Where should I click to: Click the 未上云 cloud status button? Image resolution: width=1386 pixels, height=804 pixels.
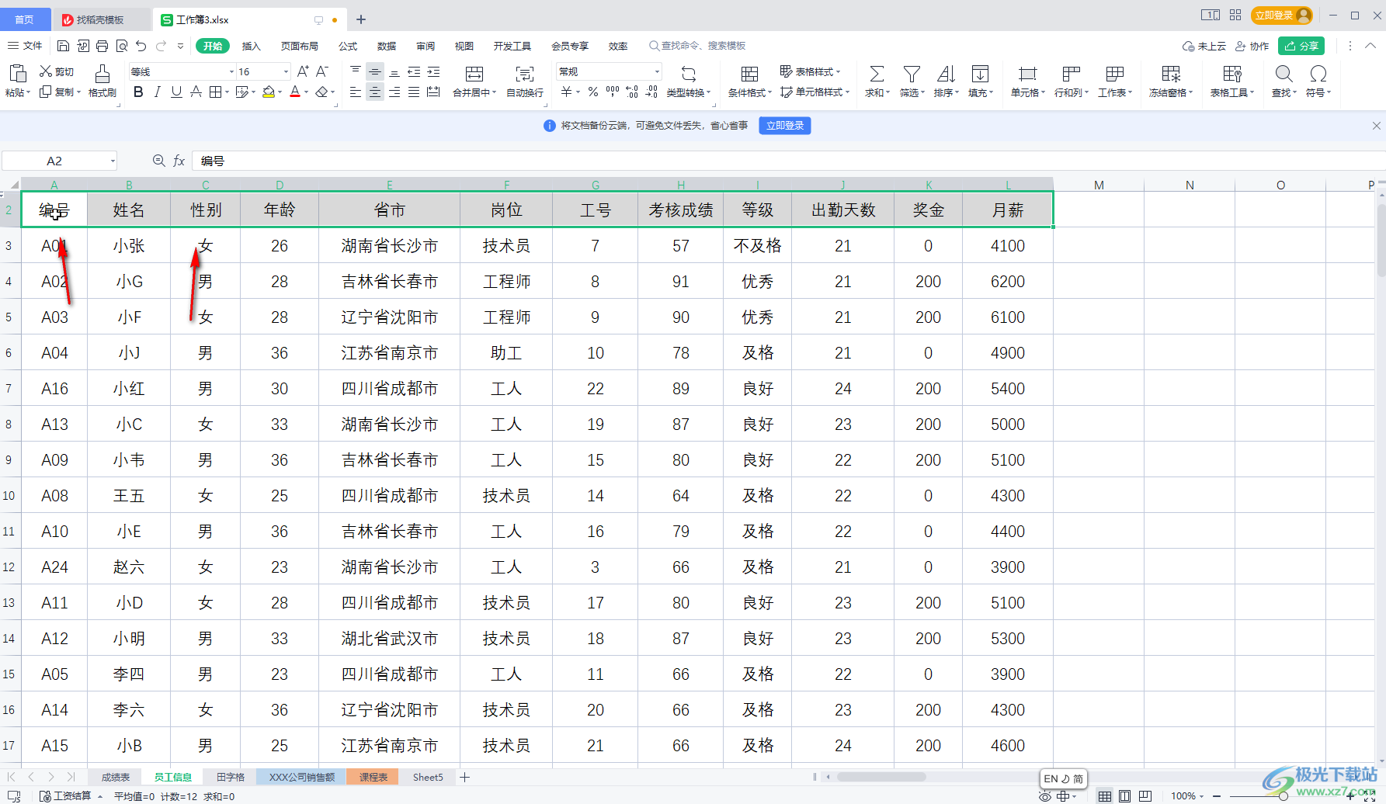click(x=1204, y=46)
